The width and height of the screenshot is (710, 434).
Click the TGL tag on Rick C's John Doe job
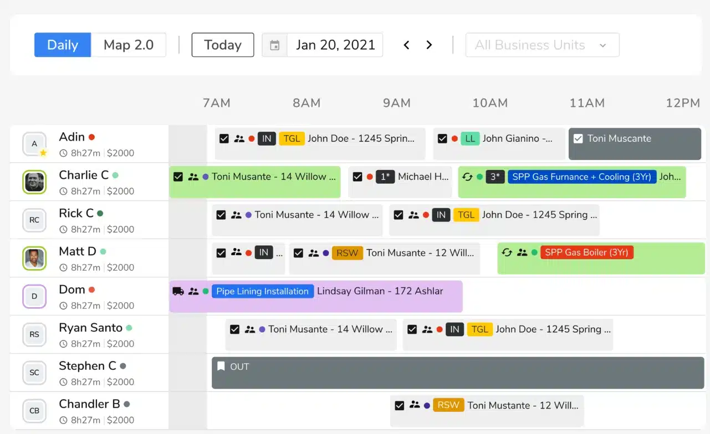466,215
